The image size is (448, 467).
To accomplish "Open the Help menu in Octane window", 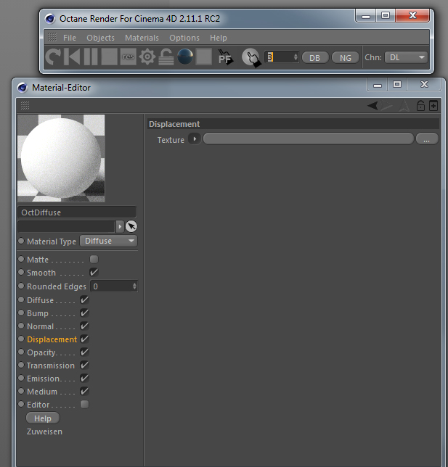I will point(219,38).
